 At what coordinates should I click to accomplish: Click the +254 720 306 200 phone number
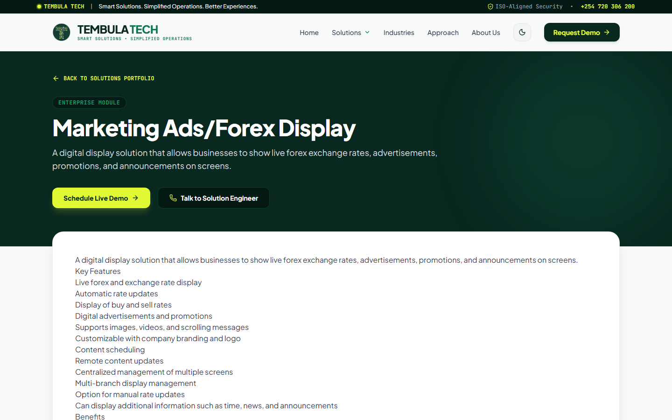click(x=608, y=7)
